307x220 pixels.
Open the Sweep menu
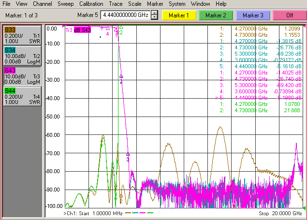(x=66, y=4)
